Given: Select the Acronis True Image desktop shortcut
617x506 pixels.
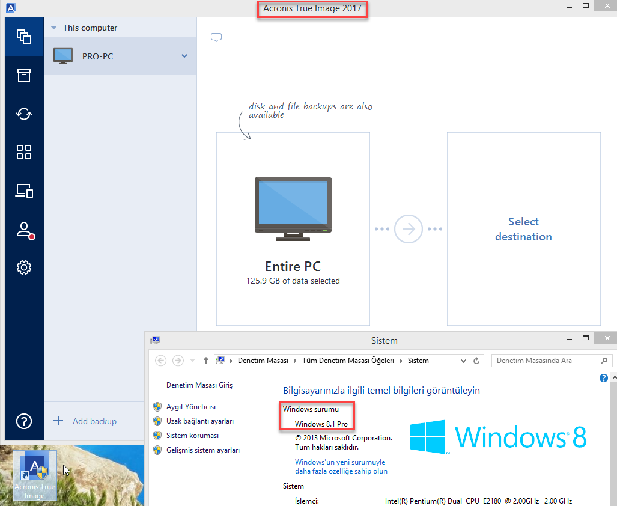Looking at the screenshot, I should tap(35, 476).
